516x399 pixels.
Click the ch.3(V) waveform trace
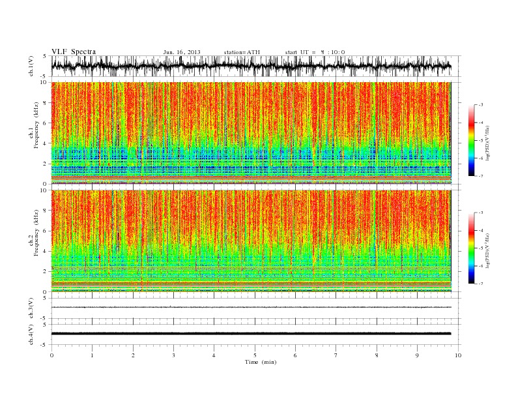tap(251, 307)
